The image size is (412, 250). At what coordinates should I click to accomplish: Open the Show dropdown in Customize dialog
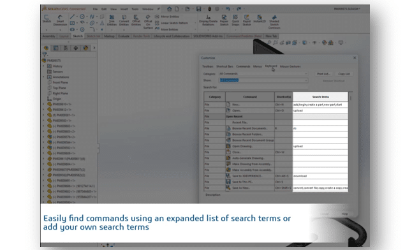click(263, 80)
